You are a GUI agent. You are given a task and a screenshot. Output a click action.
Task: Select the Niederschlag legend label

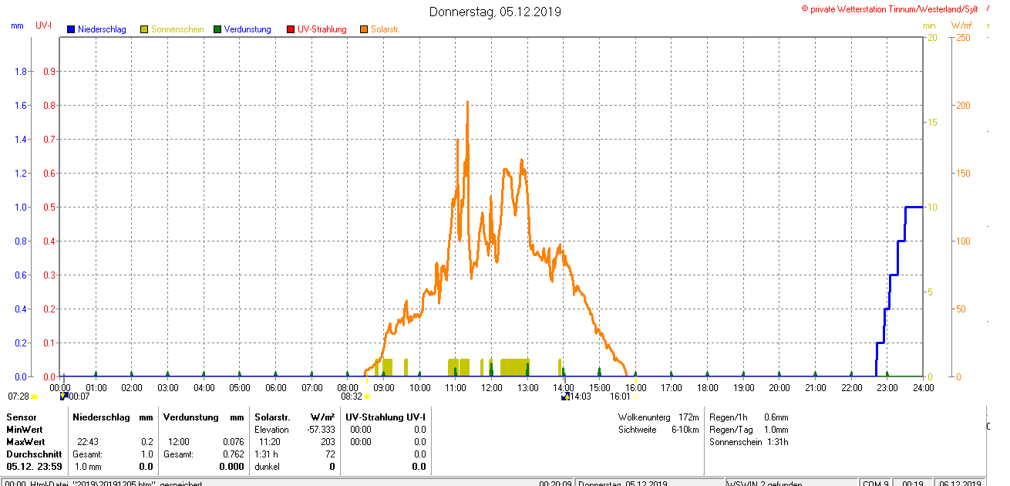102,29
